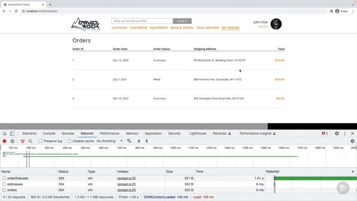Viewport: 357px width, 201px height.
Task: Sort requests by the Name column header
Action: pos(28,171)
